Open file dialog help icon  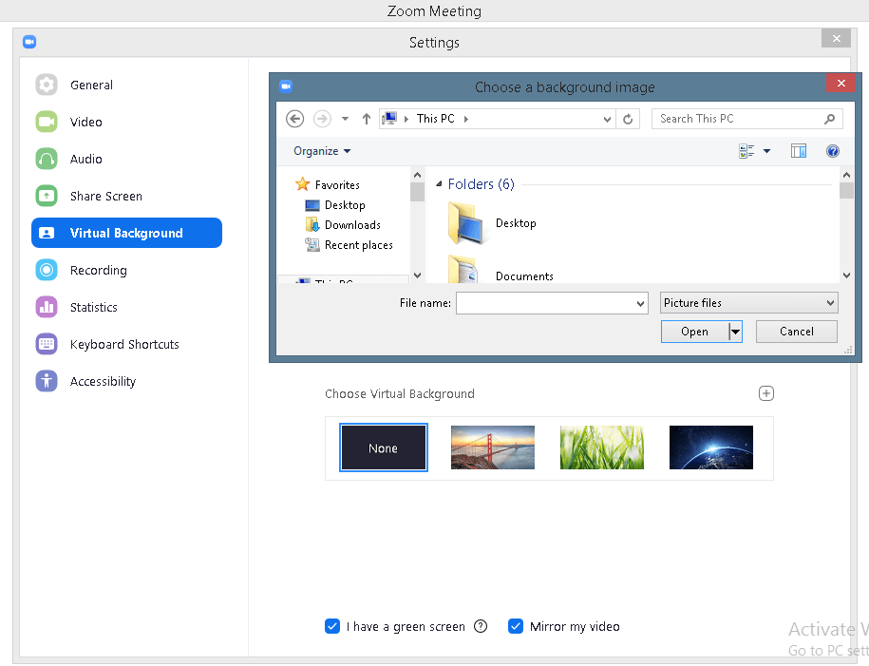pos(832,151)
